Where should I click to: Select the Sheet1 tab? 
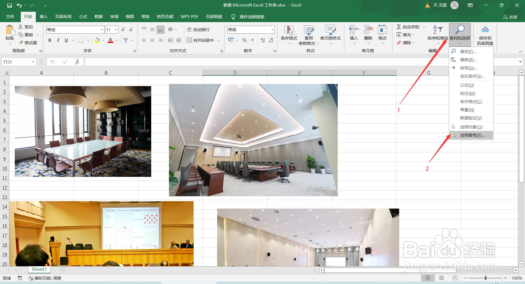[39, 270]
